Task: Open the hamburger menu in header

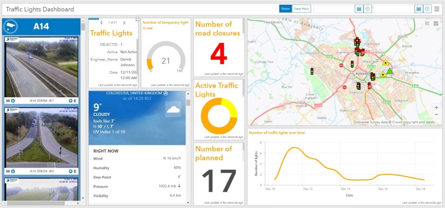Action: (x=437, y=9)
